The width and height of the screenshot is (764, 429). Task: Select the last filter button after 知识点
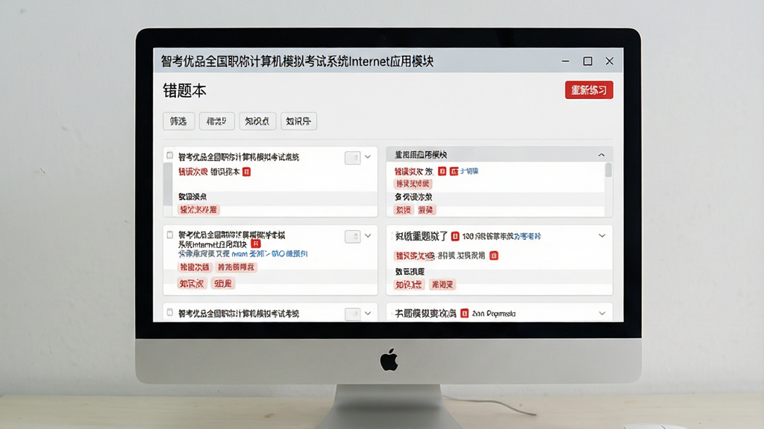(298, 121)
